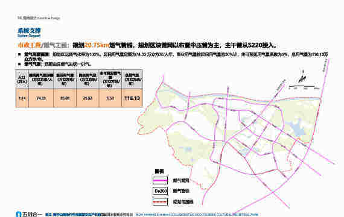Click the blue System Support section title
The width and height of the screenshot is (344, 217).
click(x=29, y=32)
